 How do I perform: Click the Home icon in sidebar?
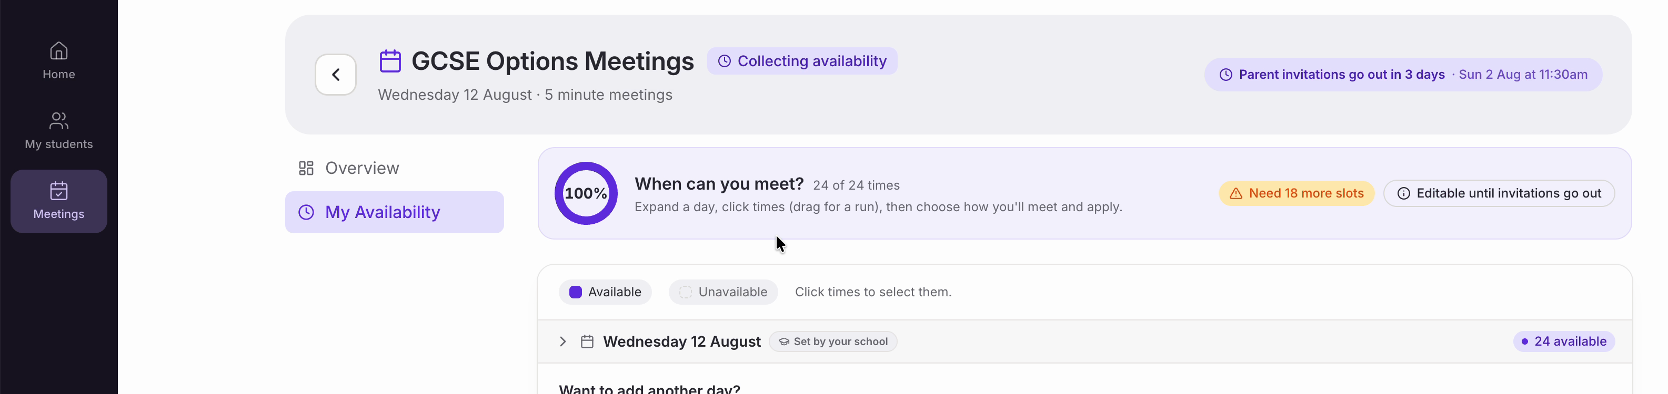(59, 50)
